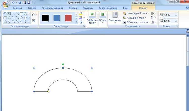
Task: Open the Group objects dropdown
Action: (x=153, y=18)
